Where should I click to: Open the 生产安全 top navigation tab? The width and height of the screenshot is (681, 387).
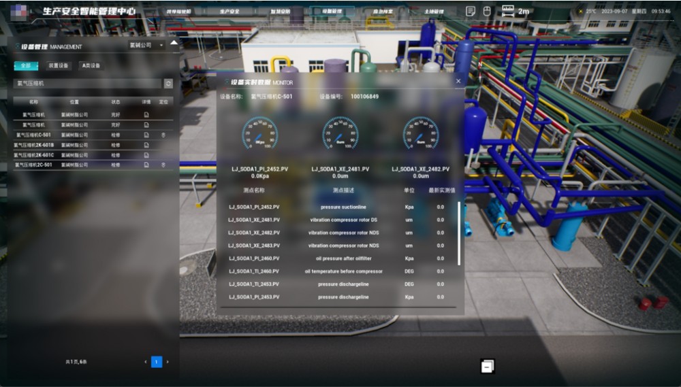pyautogui.click(x=229, y=12)
